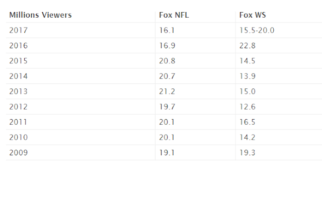Click the Millions Viewers column header
Screen dimensions: 322x197
pyautogui.click(x=40, y=15)
